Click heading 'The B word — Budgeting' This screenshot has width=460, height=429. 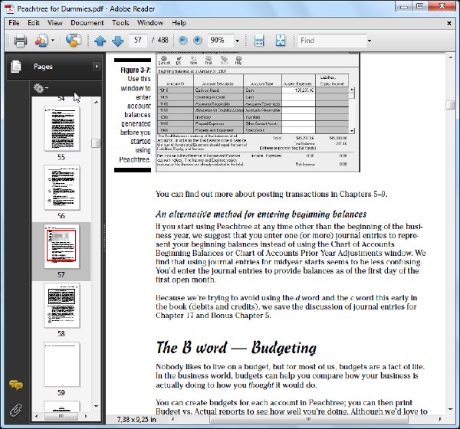click(236, 348)
